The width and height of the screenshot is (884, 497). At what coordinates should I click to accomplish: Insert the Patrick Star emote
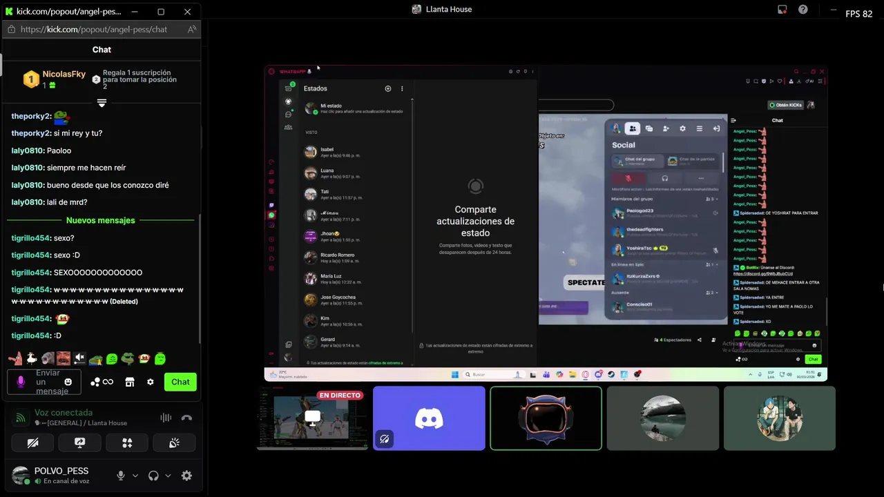[15, 358]
